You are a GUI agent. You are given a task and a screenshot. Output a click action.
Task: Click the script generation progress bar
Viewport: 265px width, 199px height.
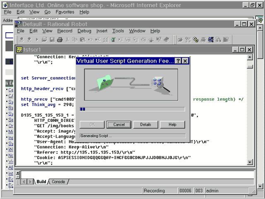[x=132, y=109]
